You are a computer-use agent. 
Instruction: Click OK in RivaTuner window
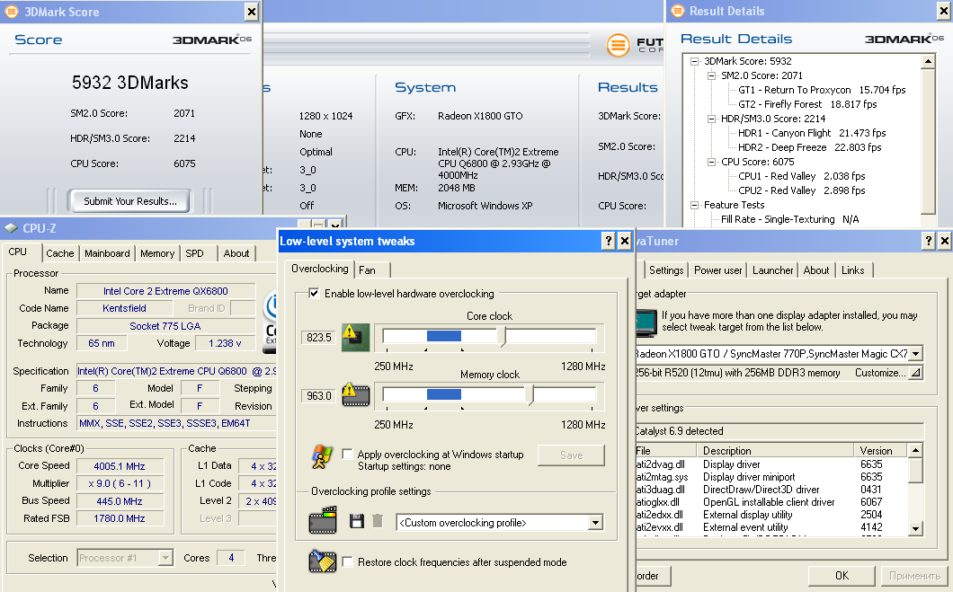[842, 576]
